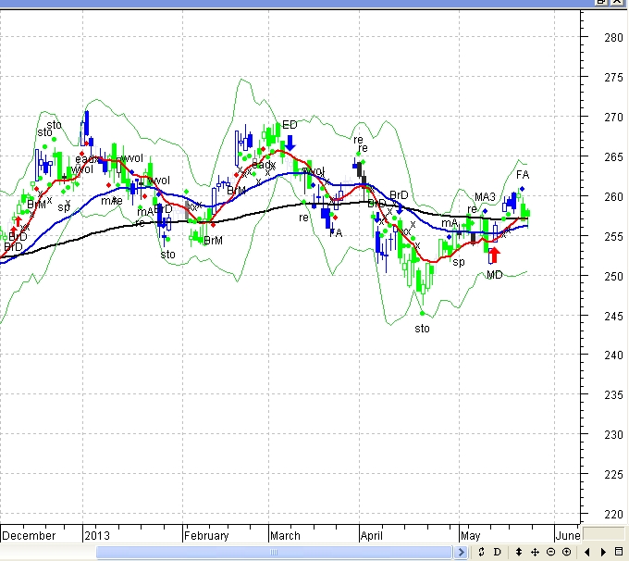Click the MD signal label
Viewport: 629px width, 561px height.
(494, 275)
